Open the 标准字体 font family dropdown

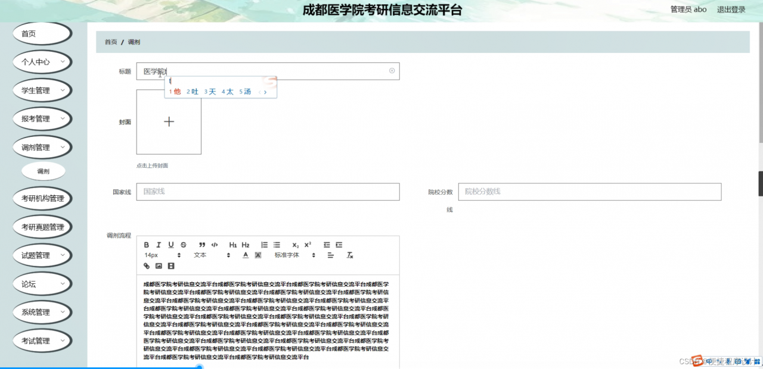coord(292,255)
